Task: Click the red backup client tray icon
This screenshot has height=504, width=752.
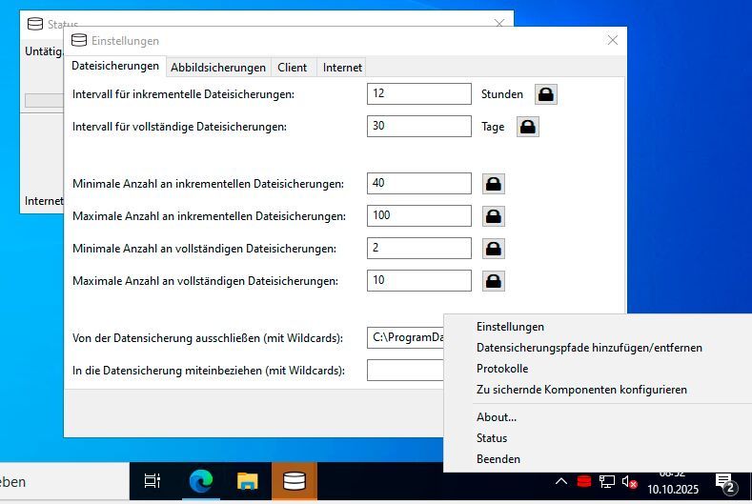Action: [x=583, y=481]
